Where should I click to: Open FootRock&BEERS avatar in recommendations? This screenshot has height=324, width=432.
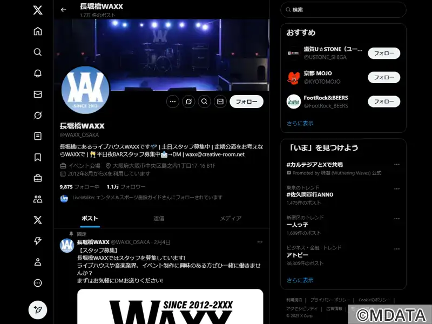point(293,102)
